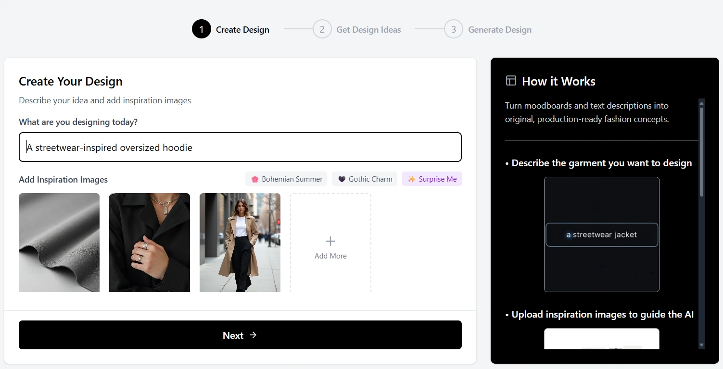Select the black blazer with rings image
This screenshot has width=723, height=369.
[150, 243]
